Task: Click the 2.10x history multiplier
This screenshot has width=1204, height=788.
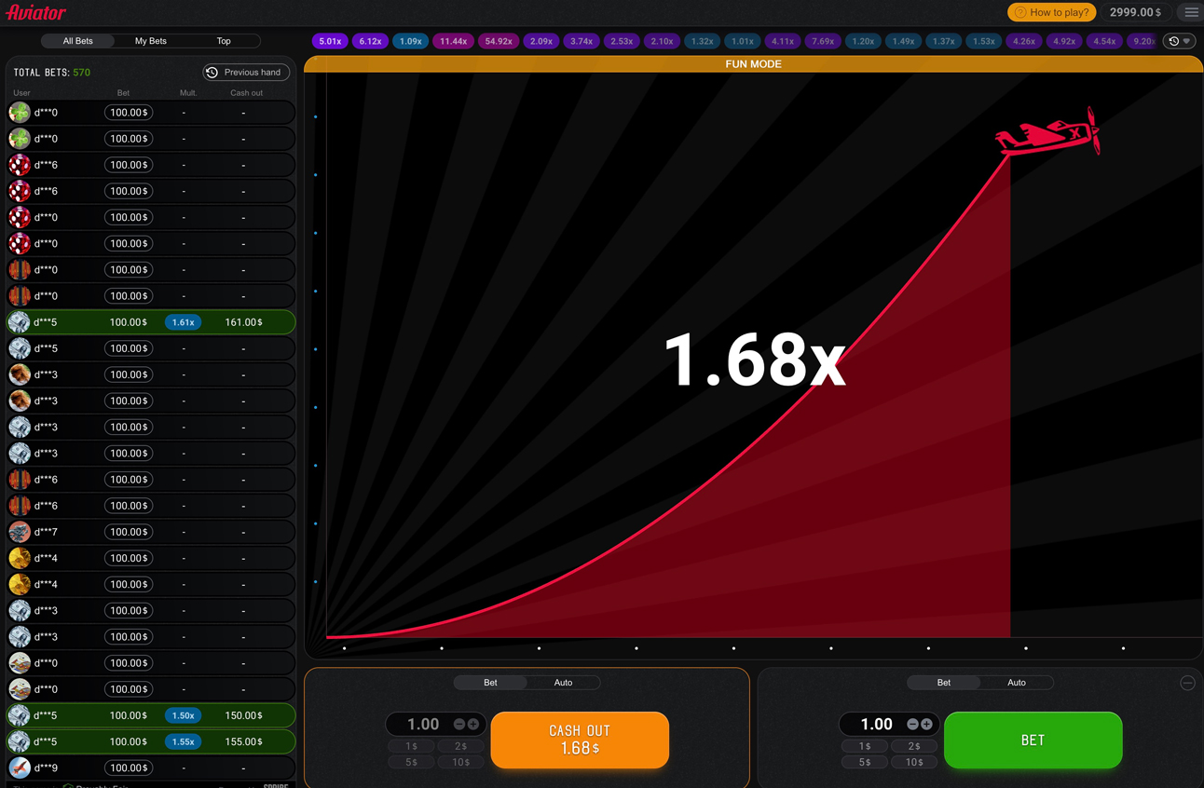Action: coord(662,41)
